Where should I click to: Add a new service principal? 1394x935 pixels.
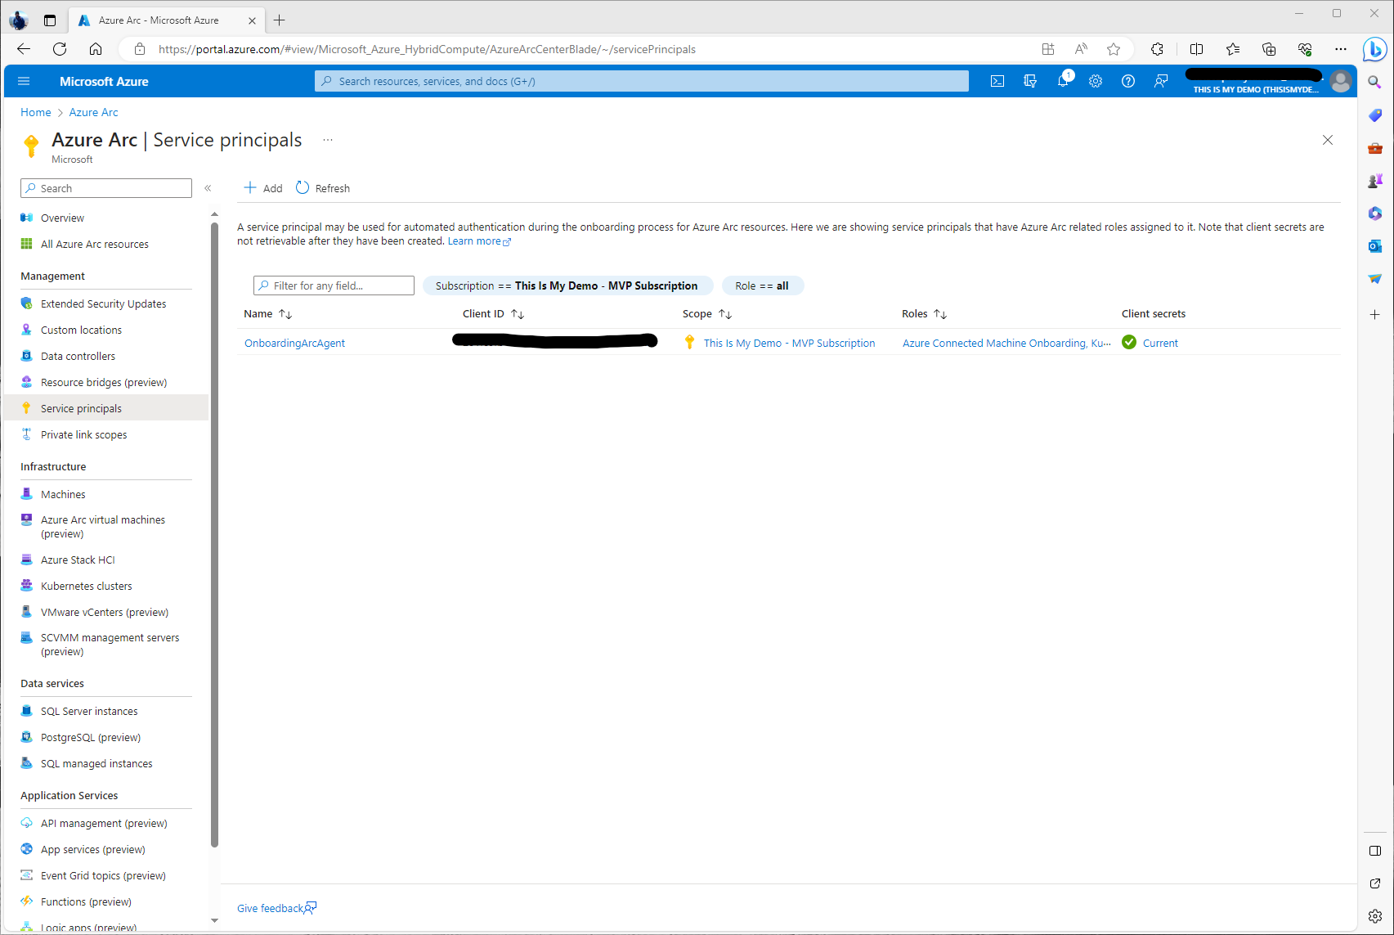[263, 188]
